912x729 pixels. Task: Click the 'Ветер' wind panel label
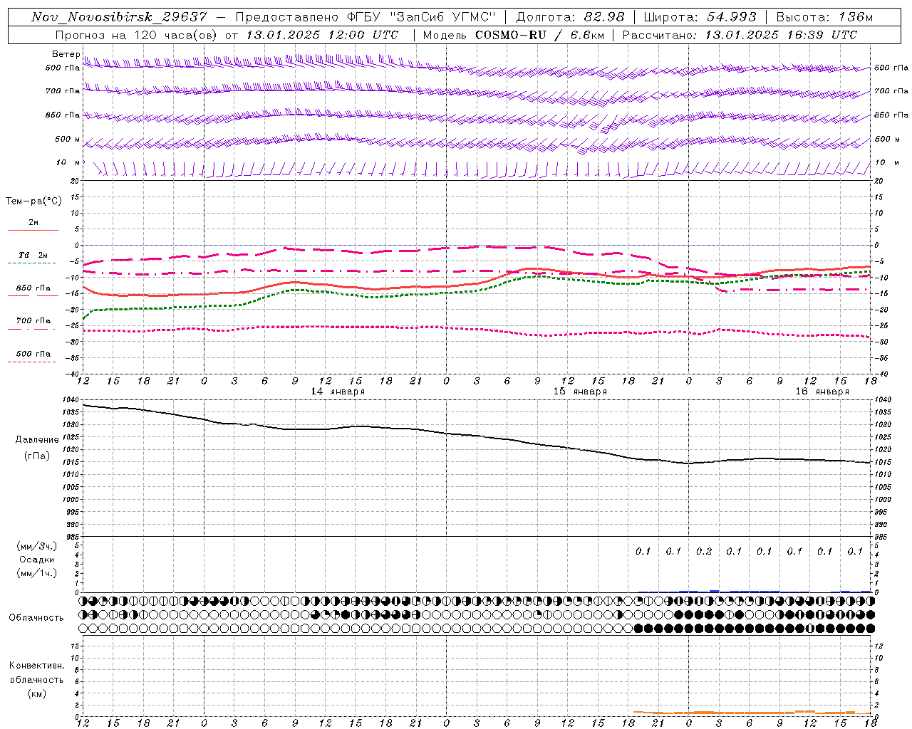point(66,54)
